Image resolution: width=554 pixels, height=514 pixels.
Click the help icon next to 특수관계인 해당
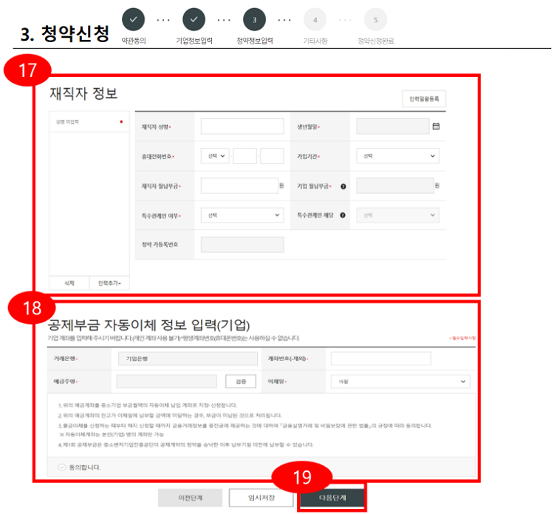pos(343,215)
